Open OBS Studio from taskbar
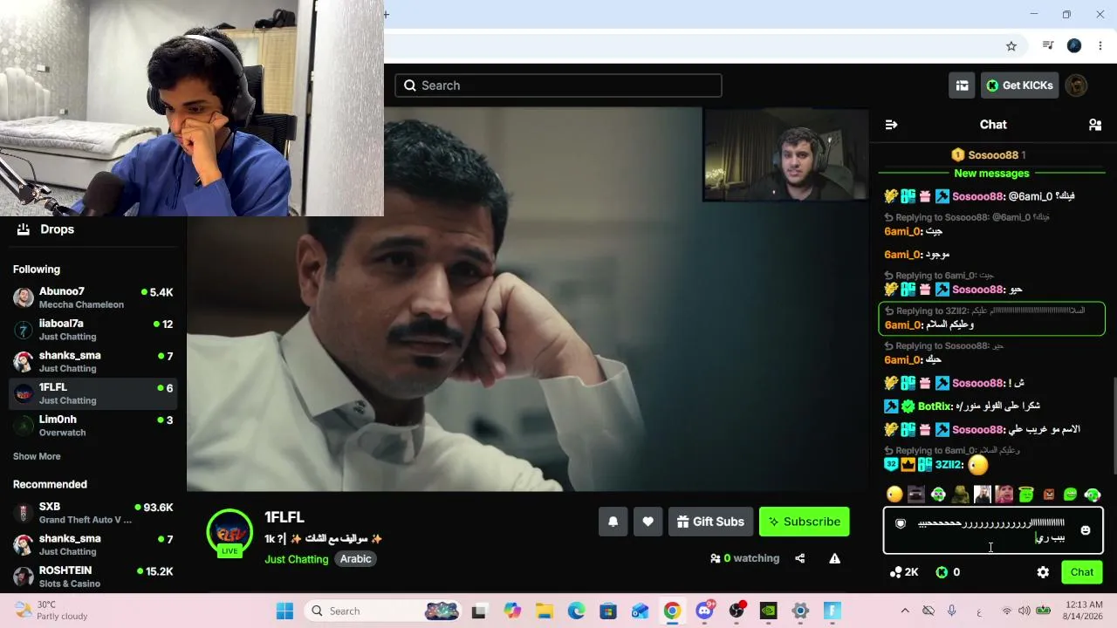The width and height of the screenshot is (1117, 628). (737, 611)
